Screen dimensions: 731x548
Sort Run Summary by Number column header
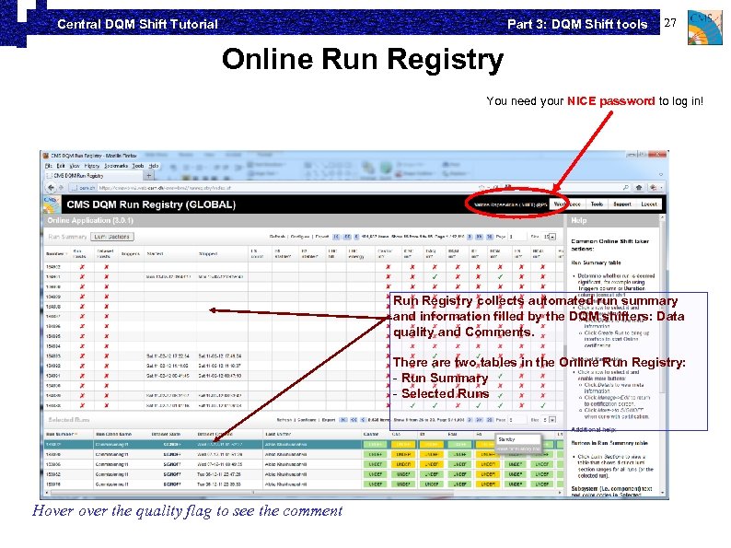coord(56,253)
